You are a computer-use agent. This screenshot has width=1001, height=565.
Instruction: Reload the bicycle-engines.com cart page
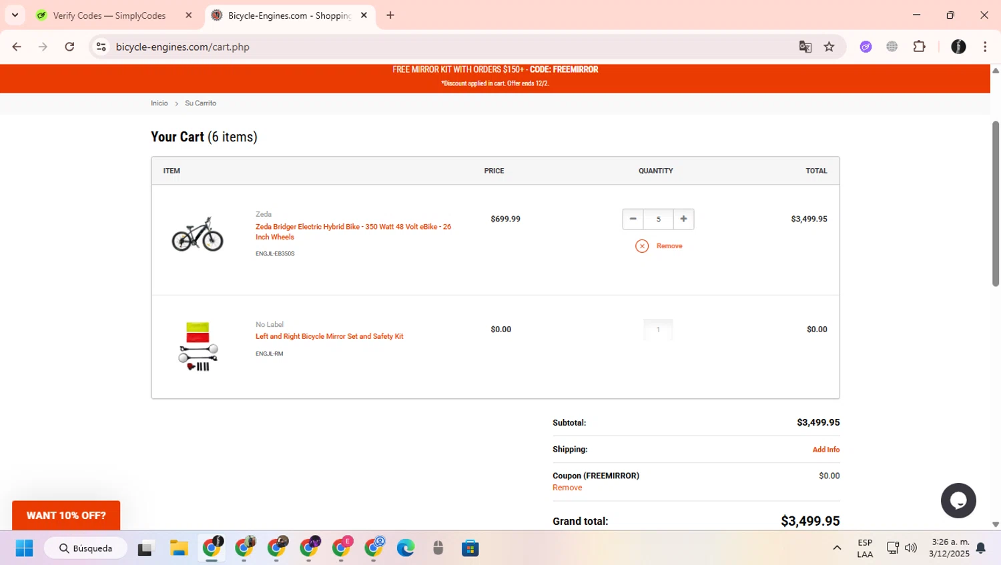pyautogui.click(x=69, y=47)
